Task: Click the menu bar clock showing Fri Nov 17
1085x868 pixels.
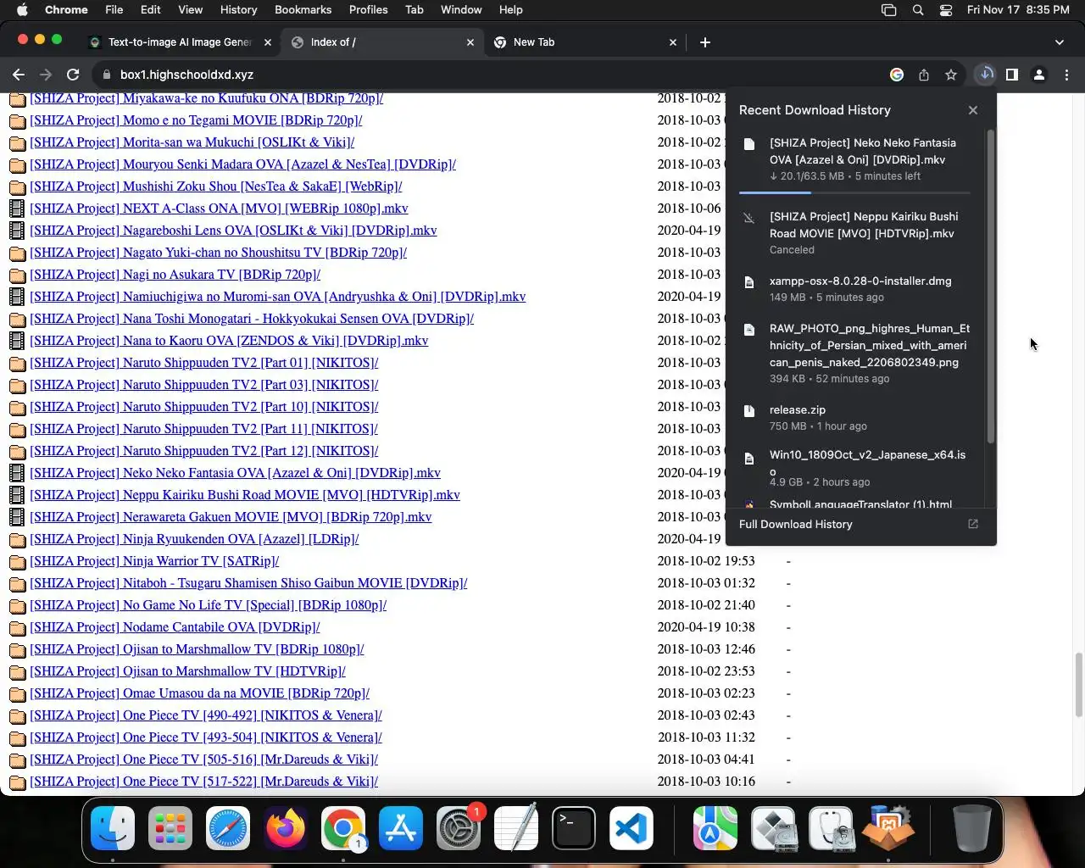Action: coord(1018,10)
